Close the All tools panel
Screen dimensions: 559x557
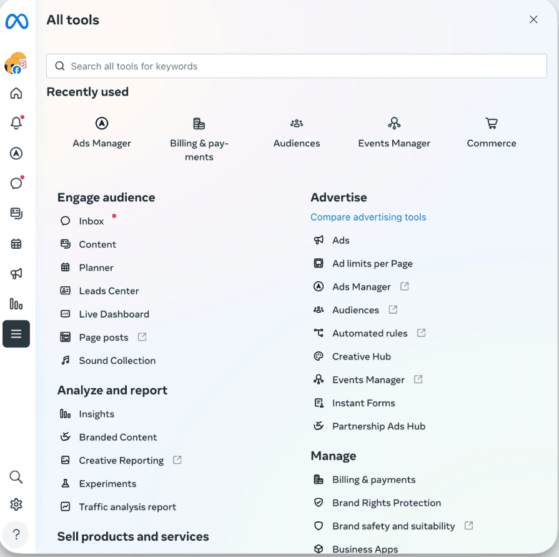(x=533, y=19)
